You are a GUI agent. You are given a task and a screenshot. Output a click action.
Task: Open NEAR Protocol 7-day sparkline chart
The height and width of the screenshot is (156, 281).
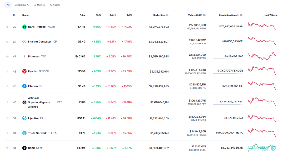[262, 26]
